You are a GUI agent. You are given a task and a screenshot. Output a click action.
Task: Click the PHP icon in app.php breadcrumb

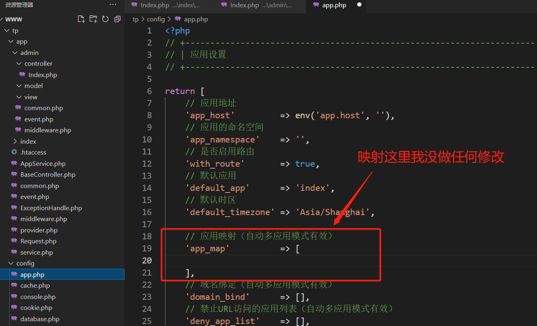click(178, 19)
